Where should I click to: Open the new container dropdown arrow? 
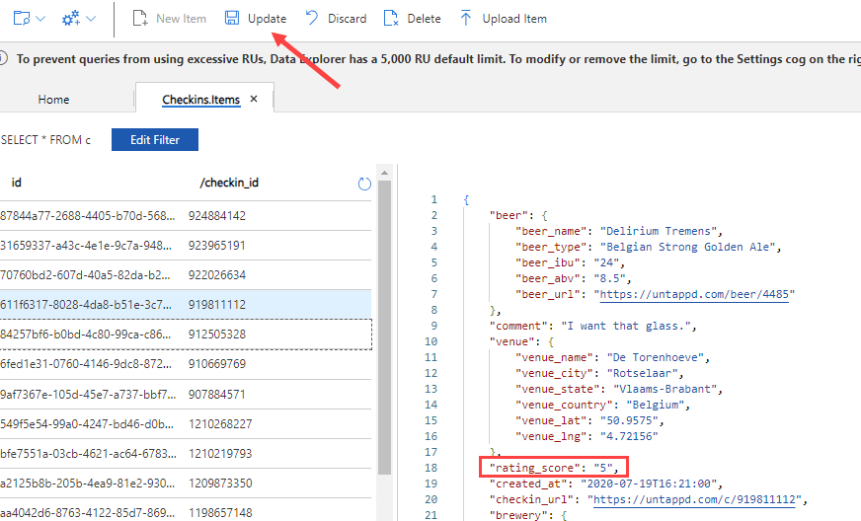coord(40,19)
